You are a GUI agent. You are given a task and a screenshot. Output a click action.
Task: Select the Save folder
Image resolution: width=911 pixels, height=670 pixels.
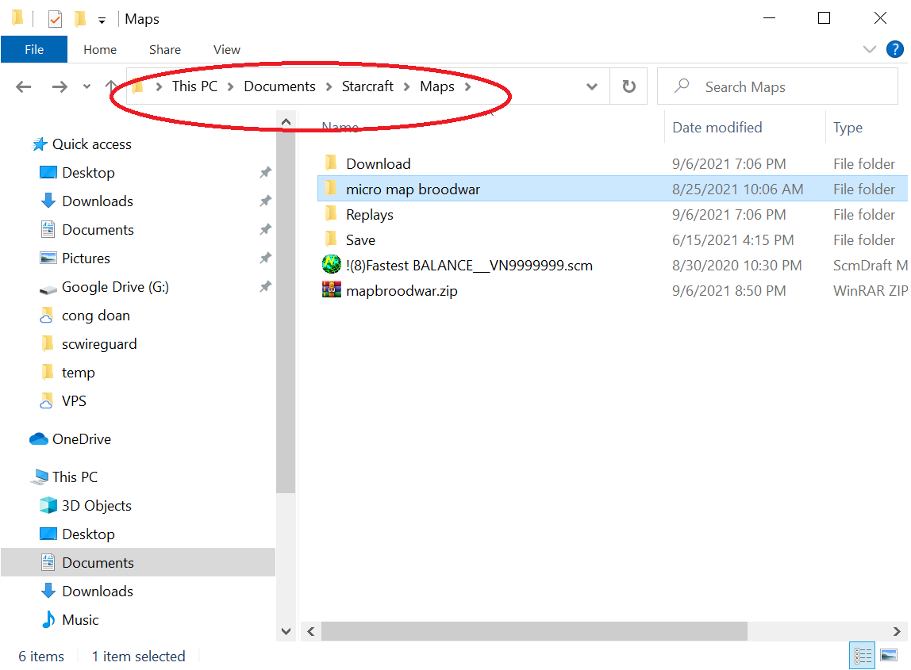[360, 239]
